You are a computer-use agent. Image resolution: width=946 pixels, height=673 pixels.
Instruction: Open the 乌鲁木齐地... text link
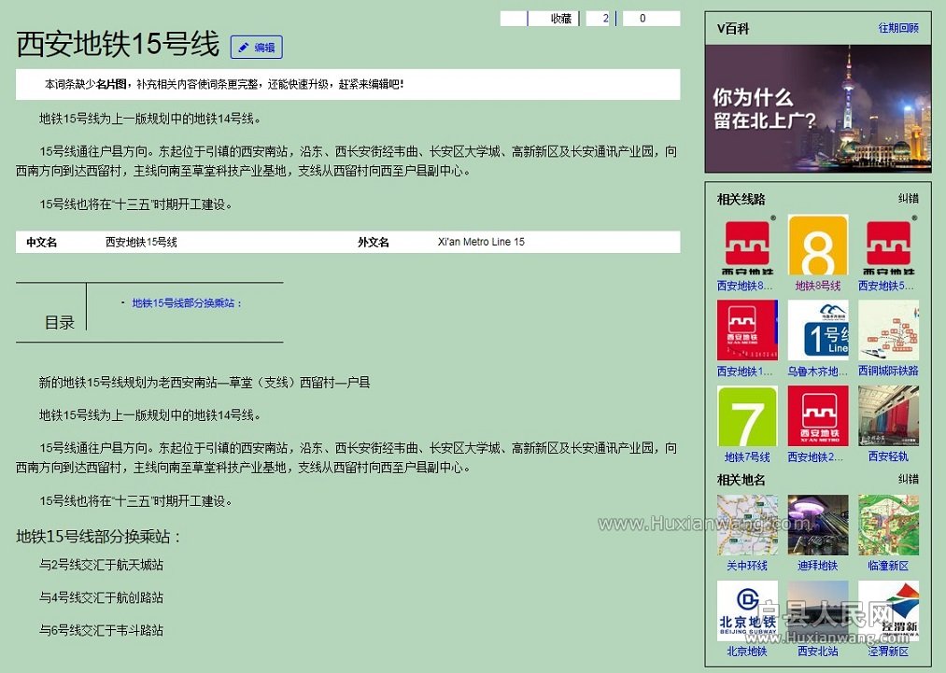[x=817, y=372]
